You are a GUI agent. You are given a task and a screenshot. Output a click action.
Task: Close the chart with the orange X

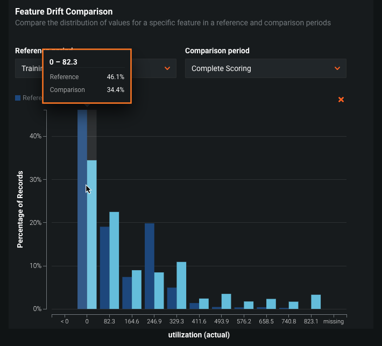coord(341,100)
